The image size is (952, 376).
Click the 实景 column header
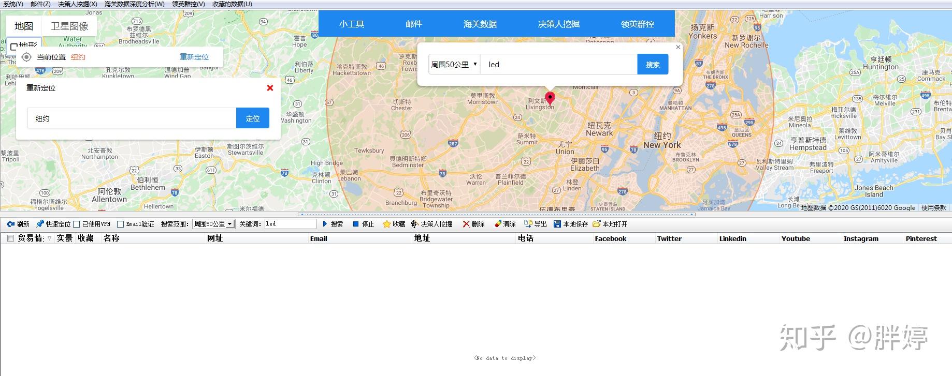65,238
